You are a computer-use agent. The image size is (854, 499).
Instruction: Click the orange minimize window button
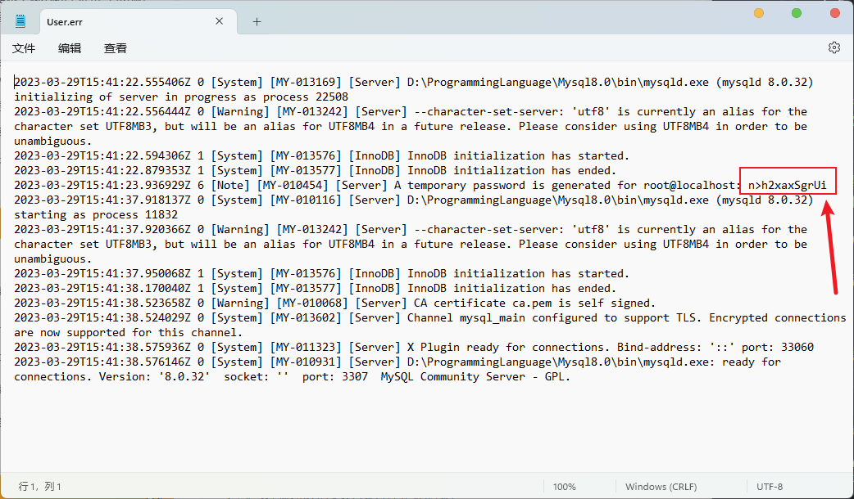759,13
